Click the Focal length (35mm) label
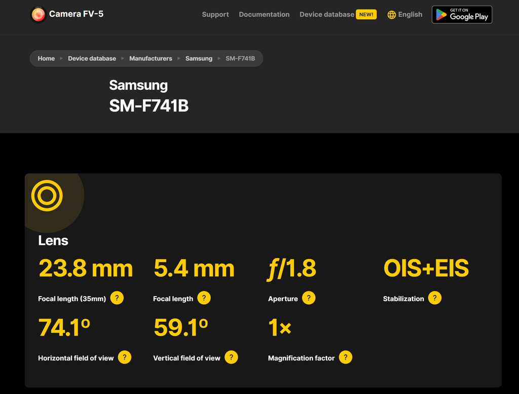 [72, 299]
